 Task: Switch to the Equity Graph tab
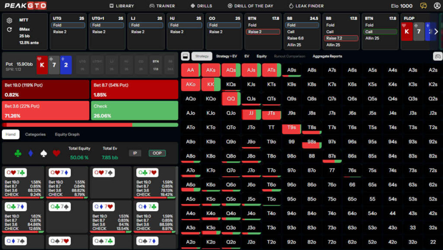point(67,134)
